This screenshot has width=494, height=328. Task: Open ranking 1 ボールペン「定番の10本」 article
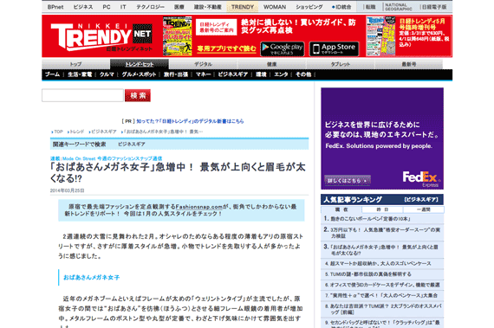370,219
